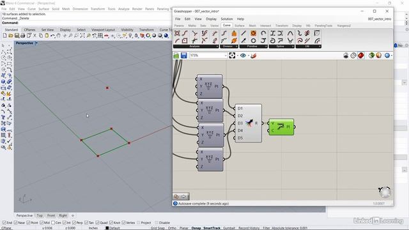Image resolution: width=409 pixels, height=230 pixels.
Task: Click the orange circle component in Primitive group
Action: pos(253,33)
